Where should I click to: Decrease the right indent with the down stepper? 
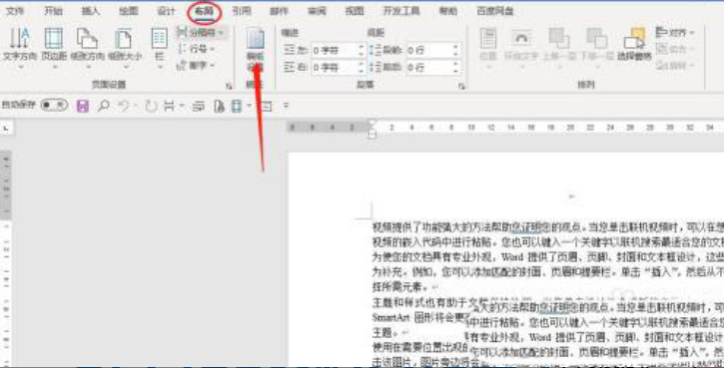(x=362, y=71)
